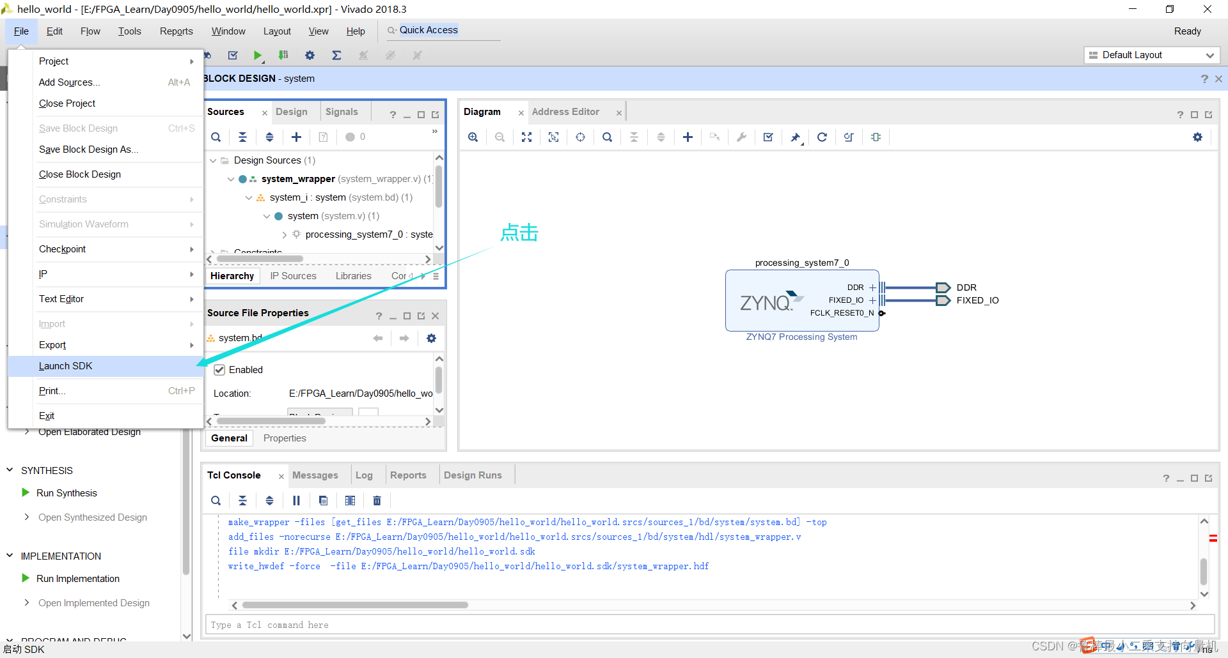Close the Tcl Console tab
This screenshot has width=1228, height=658.
coord(281,476)
